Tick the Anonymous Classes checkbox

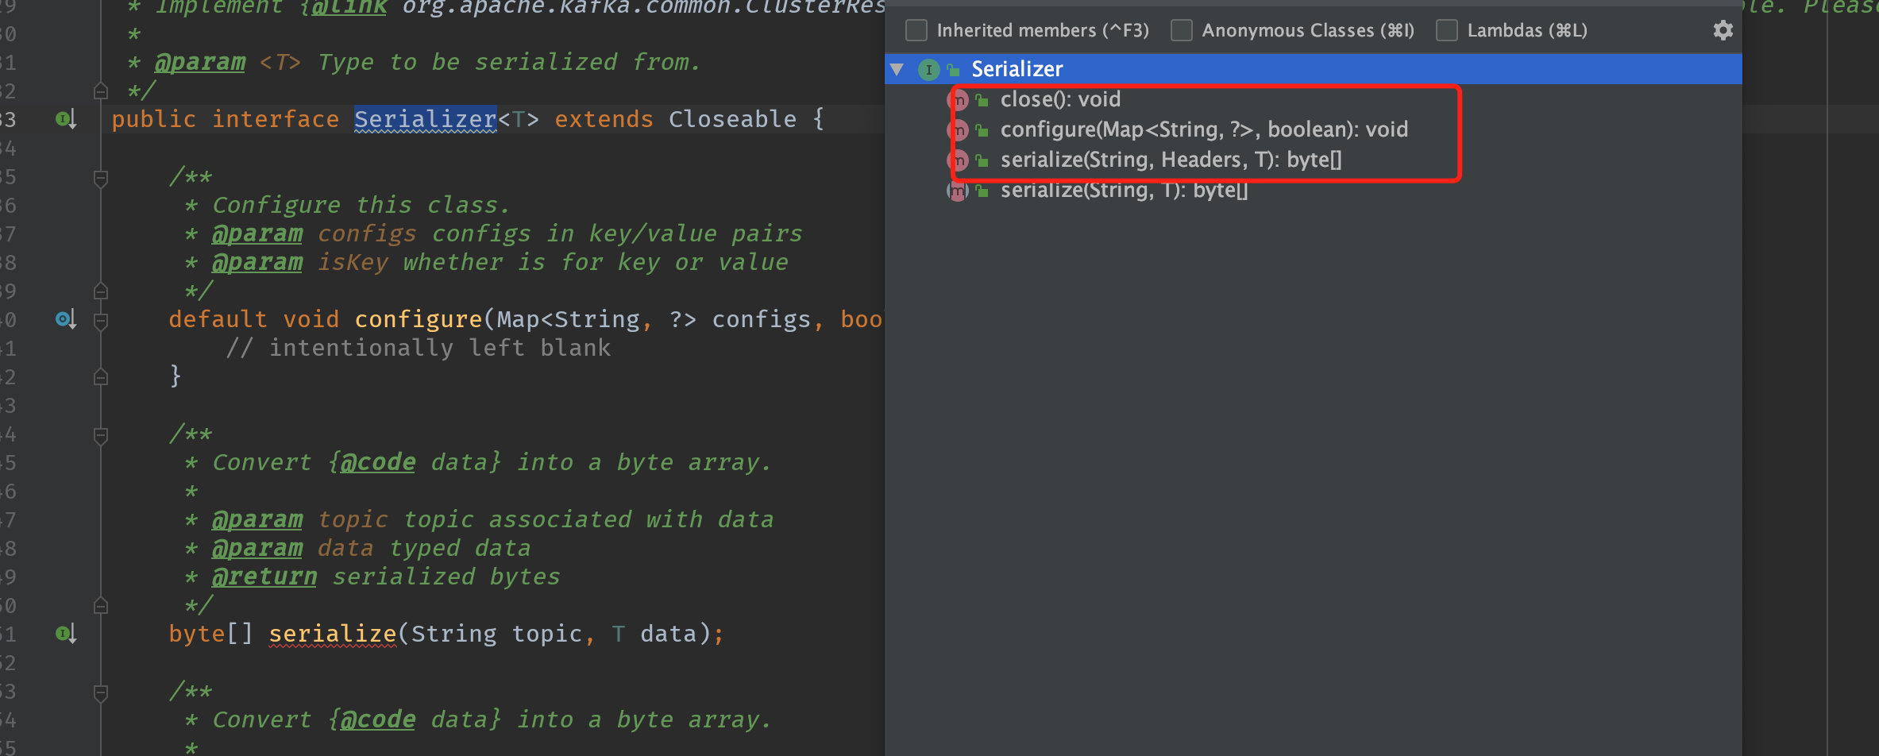click(x=1182, y=30)
